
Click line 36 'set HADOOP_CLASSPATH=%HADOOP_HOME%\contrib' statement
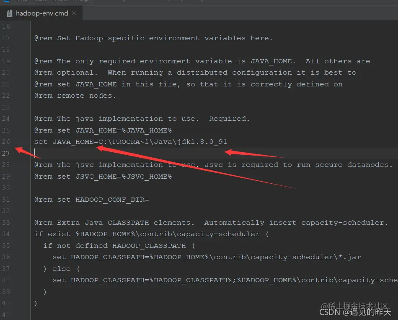pyautogui.click(x=207, y=257)
